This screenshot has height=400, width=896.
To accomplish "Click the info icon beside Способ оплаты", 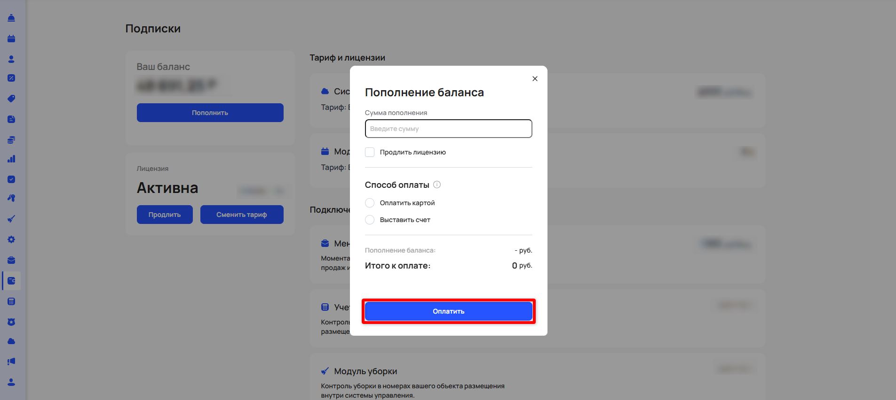I will (x=436, y=185).
